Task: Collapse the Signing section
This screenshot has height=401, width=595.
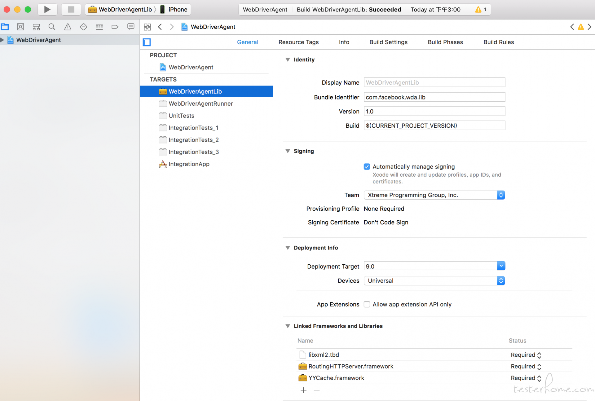Action: 288,151
